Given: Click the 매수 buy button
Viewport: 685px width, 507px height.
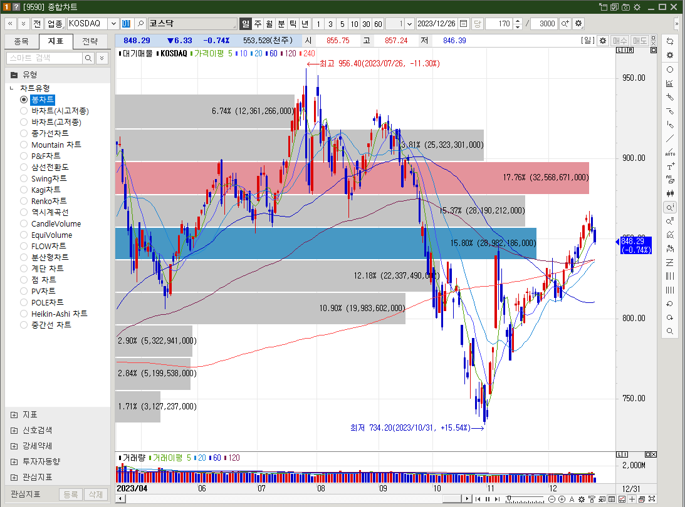Looking at the screenshot, I should click(x=619, y=41).
